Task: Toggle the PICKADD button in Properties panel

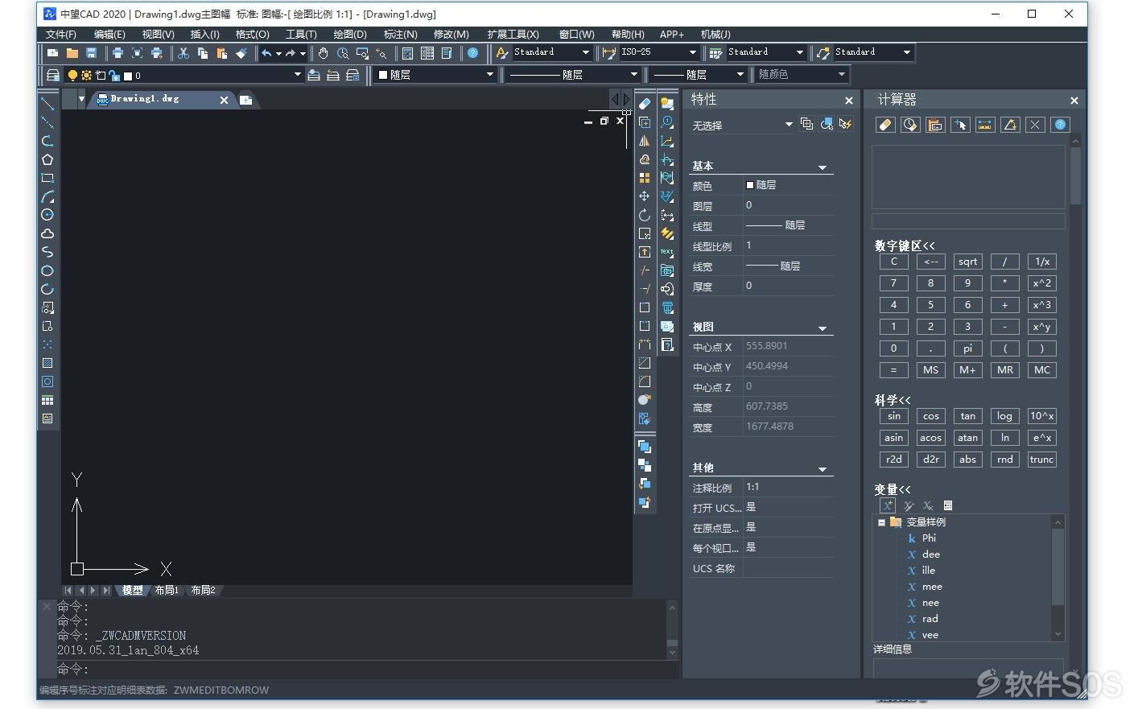Action: point(806,124)
